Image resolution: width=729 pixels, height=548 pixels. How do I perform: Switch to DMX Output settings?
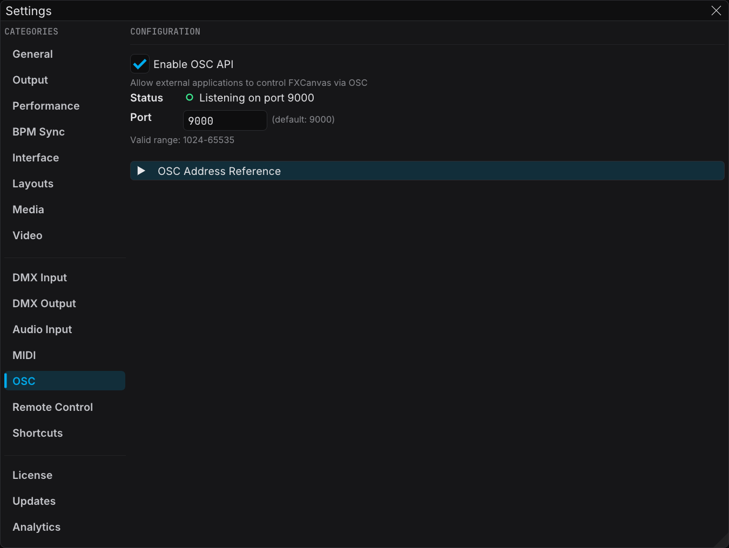click(65, 303)
